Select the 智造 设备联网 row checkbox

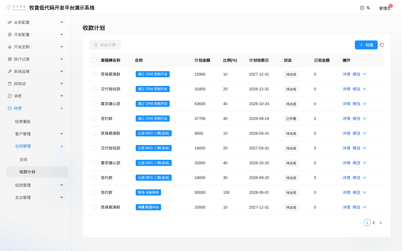[x=94, y=192]
